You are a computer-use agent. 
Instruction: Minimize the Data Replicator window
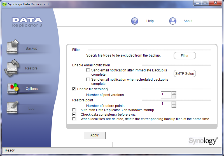pyautogui.click(x=197, y=3)
